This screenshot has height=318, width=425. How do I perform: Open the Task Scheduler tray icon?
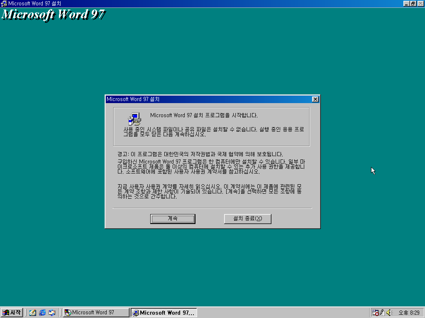pyautogui.click(x=375, y=313)
